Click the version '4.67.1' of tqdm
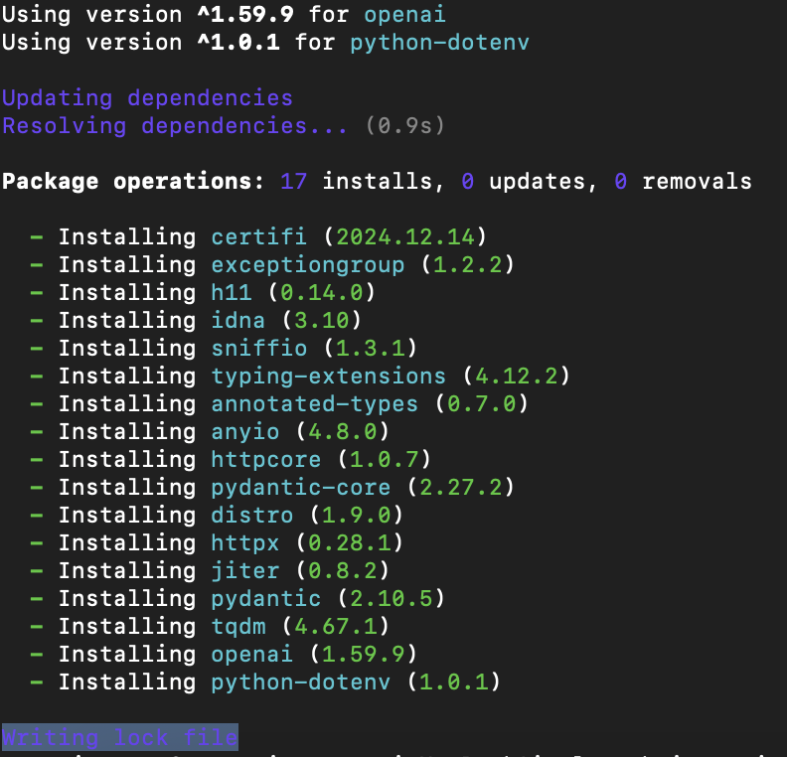The height and width of the screenshot is (757, 787). pyautogui.click(x=336, y=627)
